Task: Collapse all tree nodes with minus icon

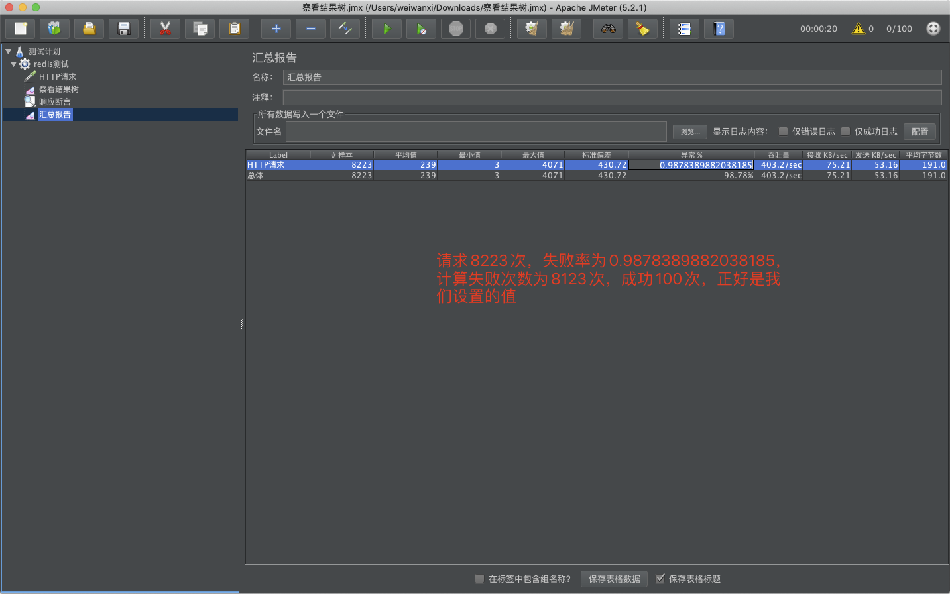Action: [x=311, y=29]
